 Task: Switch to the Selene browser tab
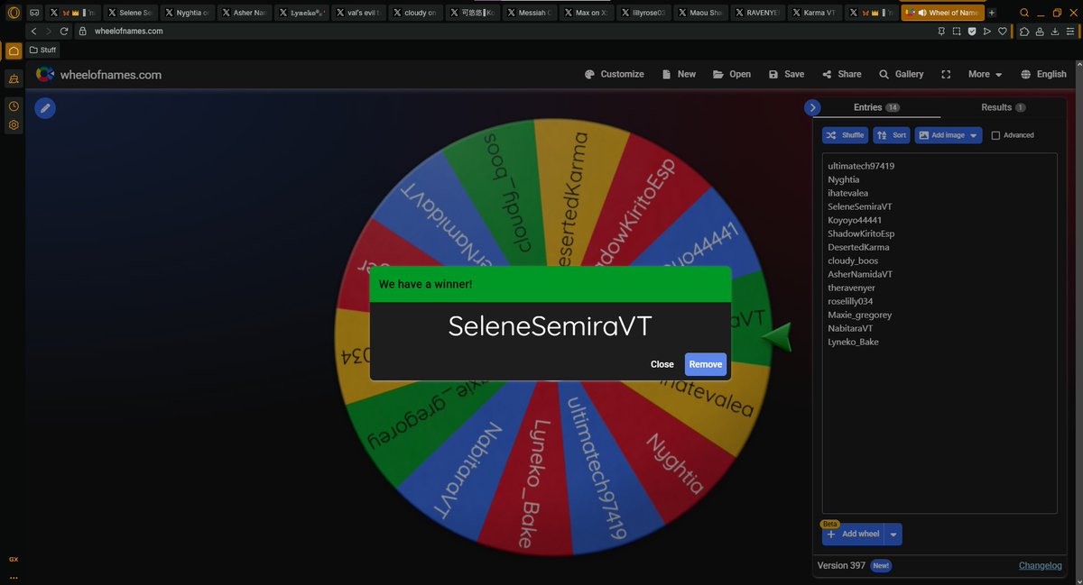click(x=131, y=13)
